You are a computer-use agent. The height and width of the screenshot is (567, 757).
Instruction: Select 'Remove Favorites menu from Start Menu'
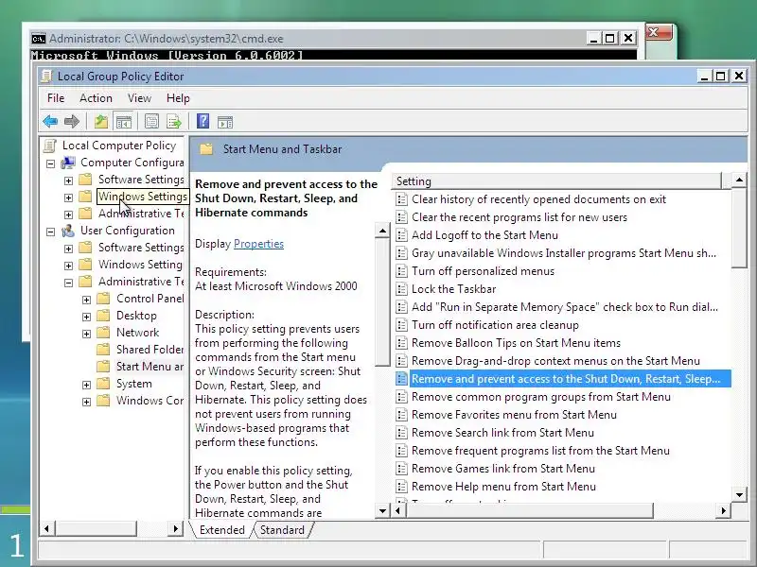[514, 415]
